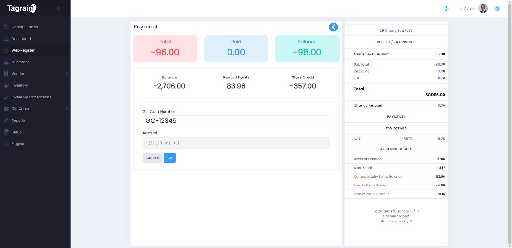Confirm gift card with OK button

tap(170, 158)
